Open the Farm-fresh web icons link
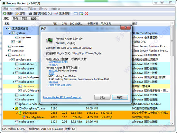The width and height of the screenshot is (177, 133). click(60, 85)
